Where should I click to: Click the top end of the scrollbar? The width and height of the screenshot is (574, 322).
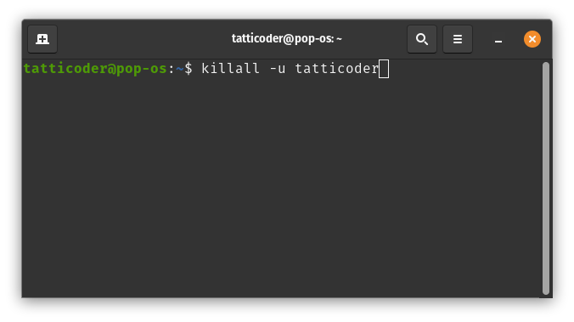(x=546, y=65)
